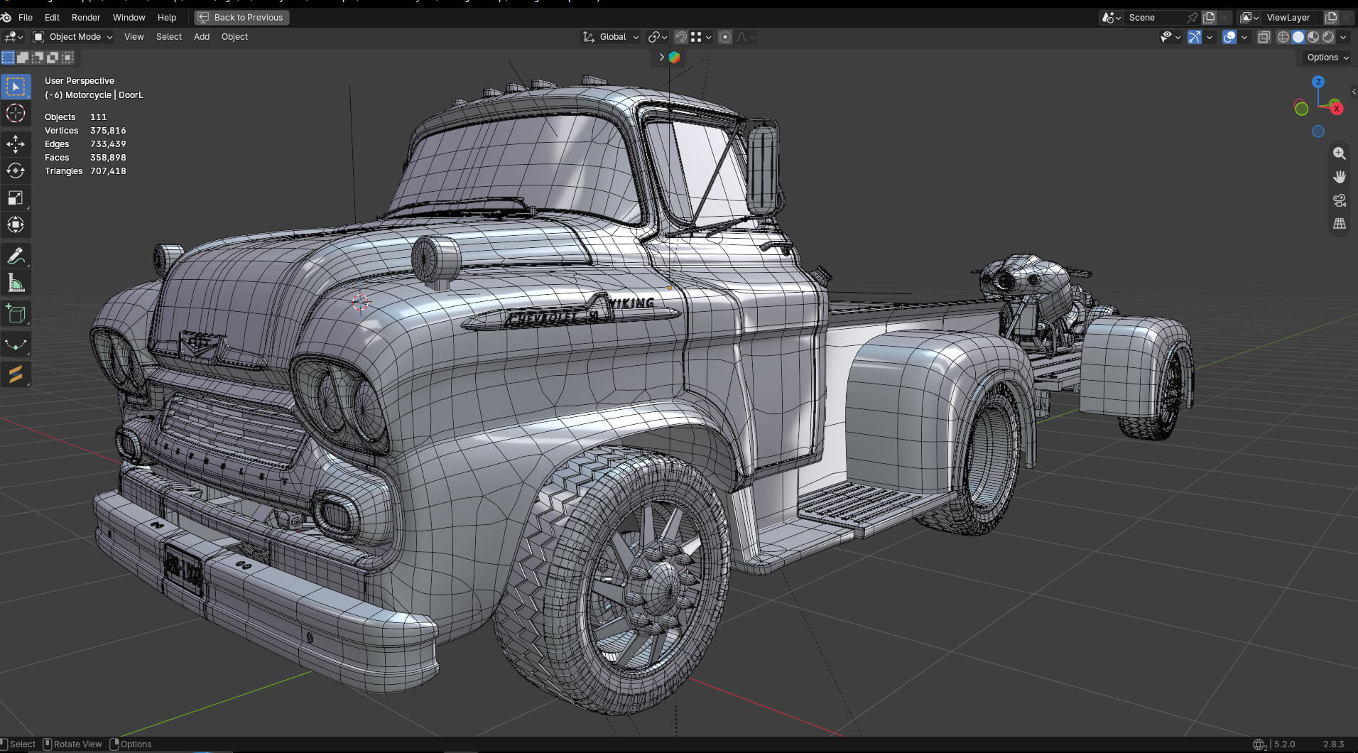Set selection mode to Intersect

pos(67,58)
